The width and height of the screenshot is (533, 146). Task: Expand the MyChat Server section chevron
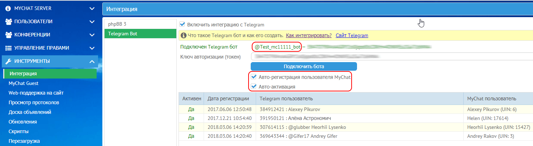92,8
